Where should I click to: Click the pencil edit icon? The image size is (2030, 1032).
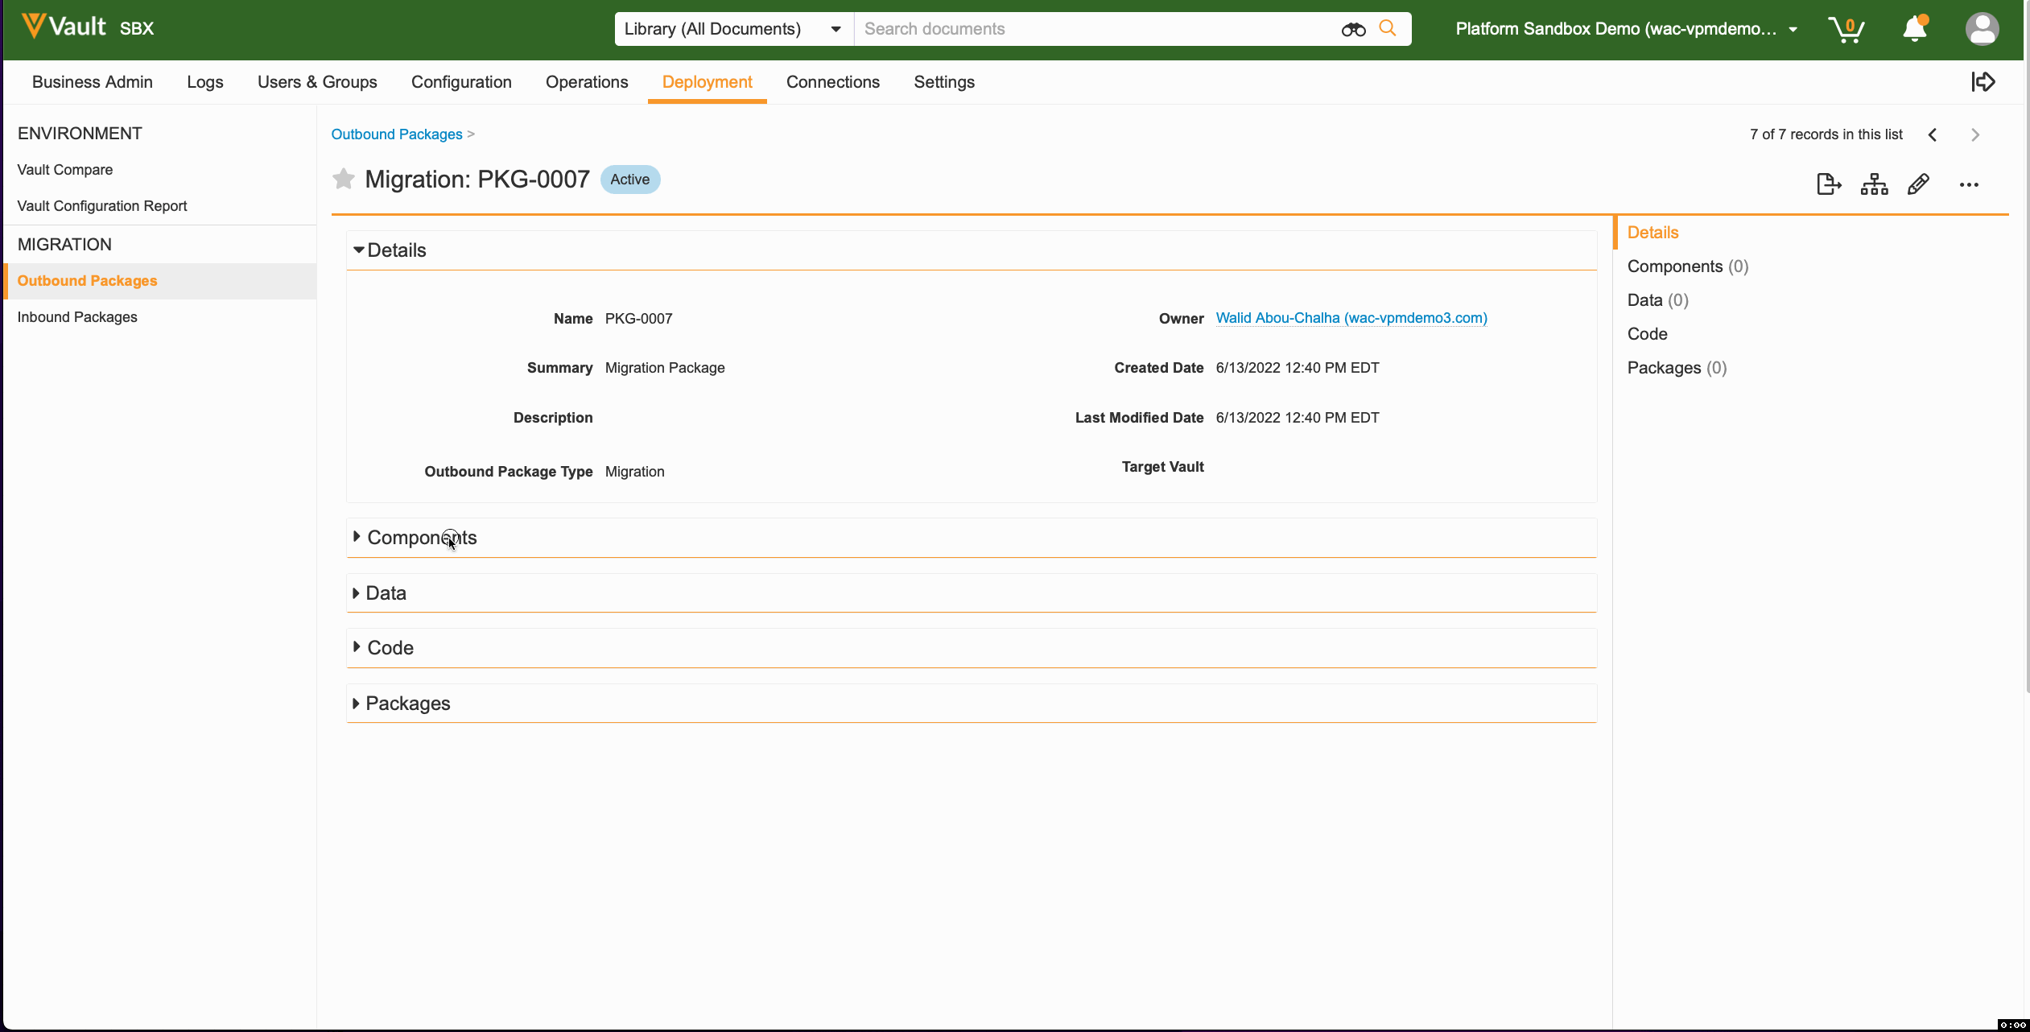tap(1919, 184)
